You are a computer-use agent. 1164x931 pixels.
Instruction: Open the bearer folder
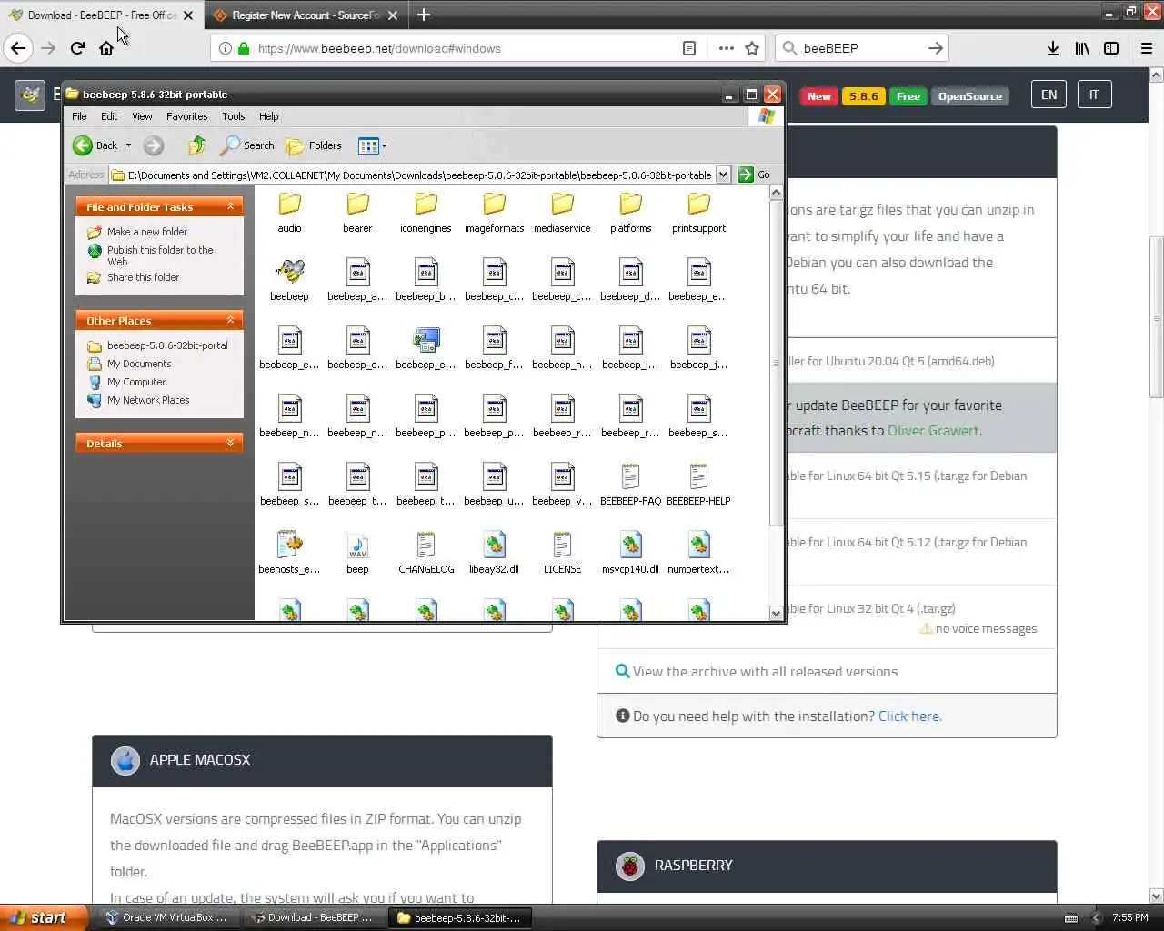point(357,213)
